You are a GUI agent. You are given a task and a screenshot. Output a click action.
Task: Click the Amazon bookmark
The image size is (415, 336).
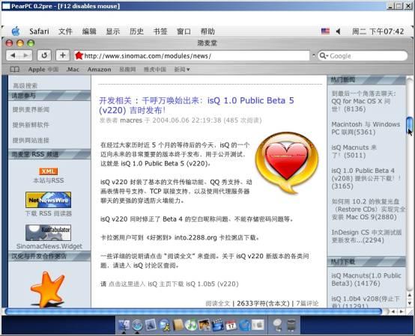coord(99,70)
